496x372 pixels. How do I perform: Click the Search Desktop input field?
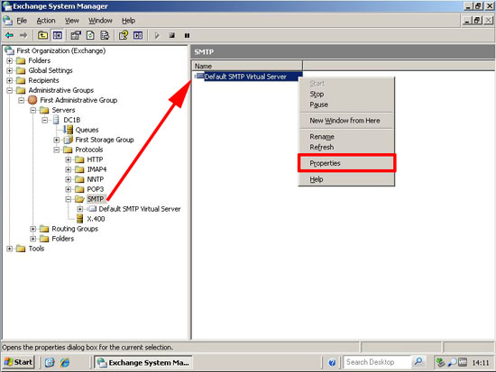coord(378,362)
